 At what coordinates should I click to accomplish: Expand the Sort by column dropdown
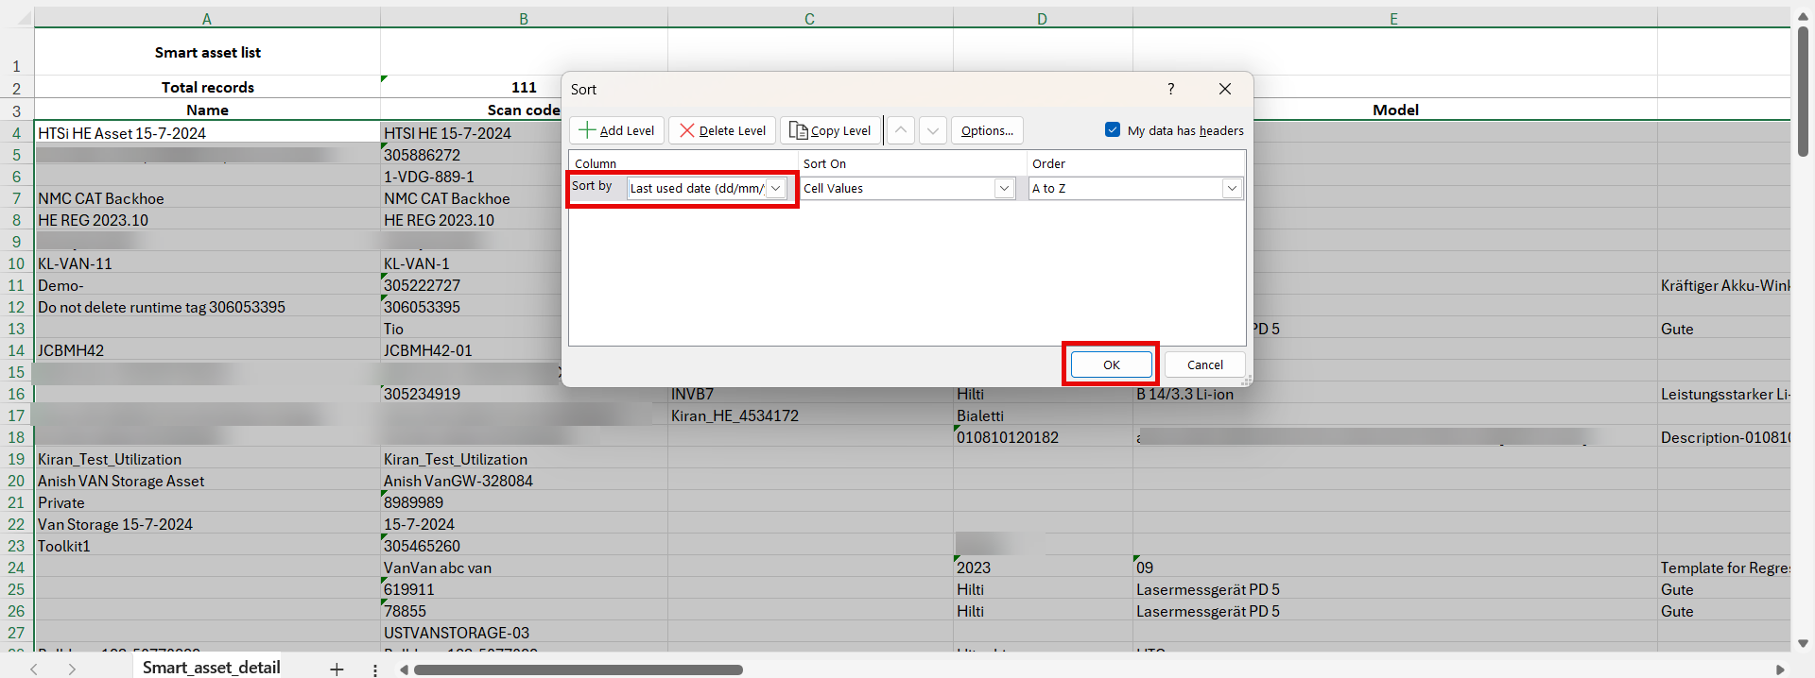click(775, 188)
